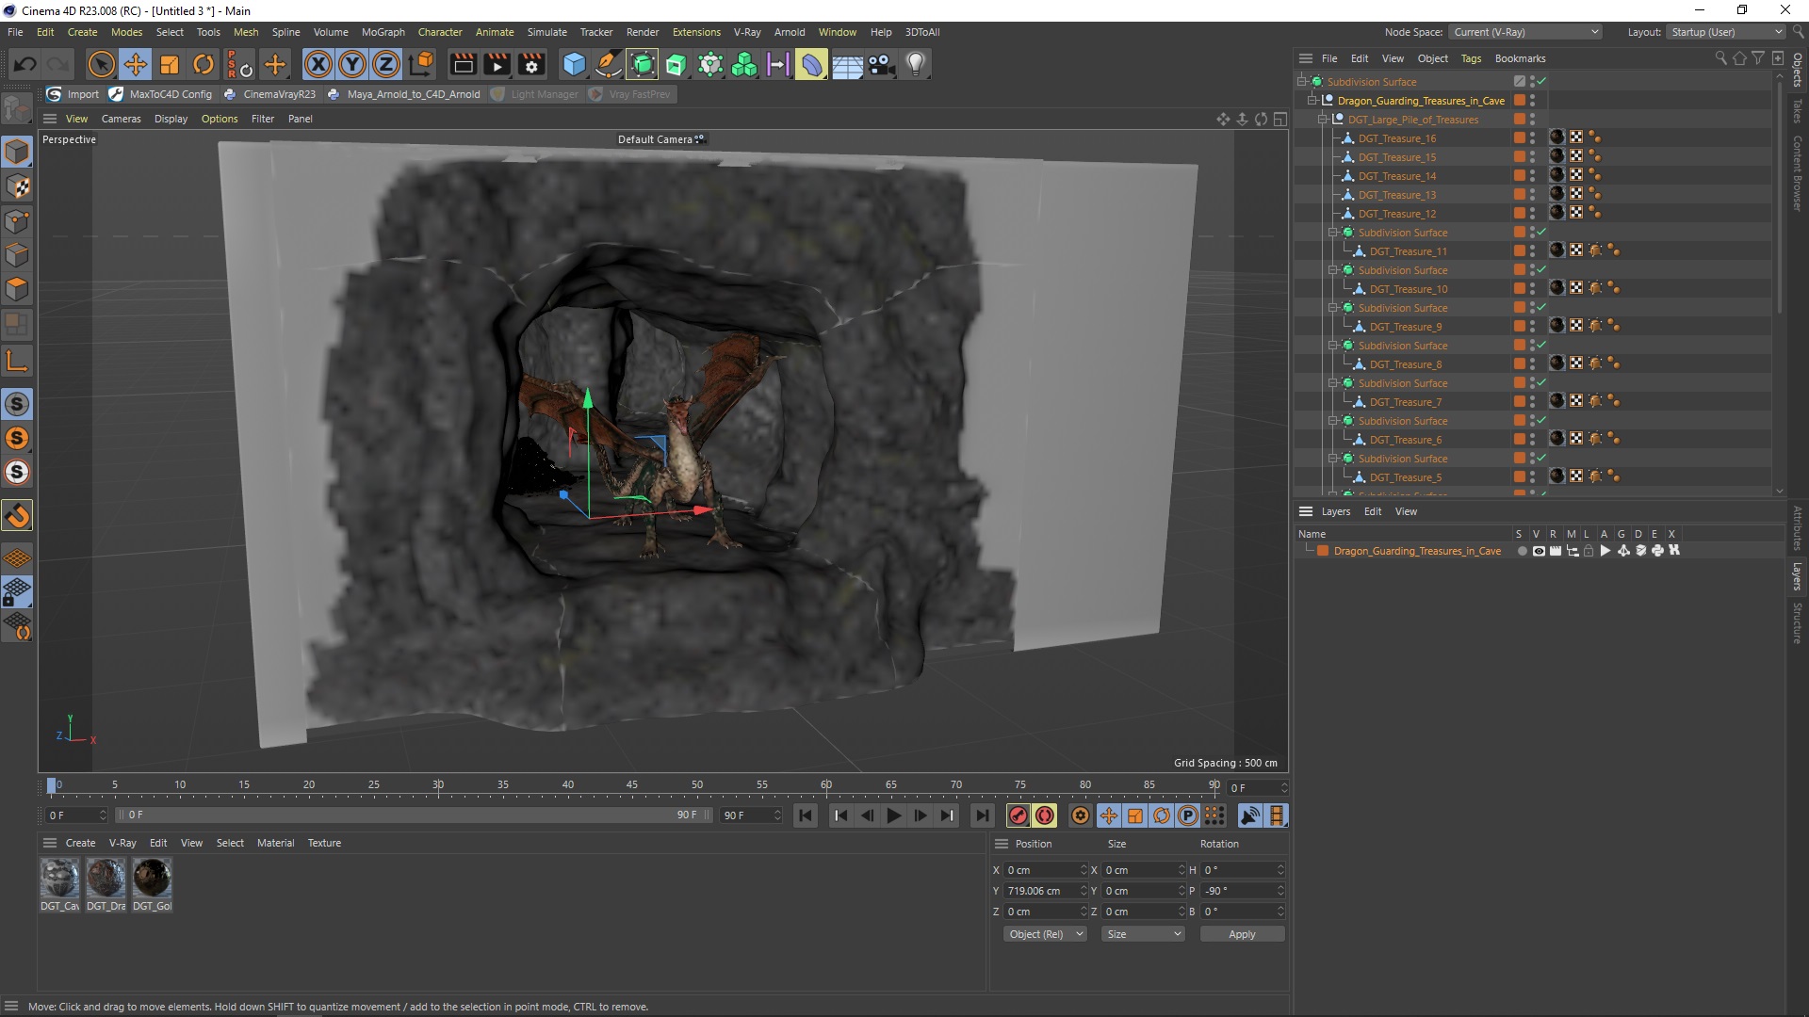Activate the Rotate tool

[x=204, y=64]
